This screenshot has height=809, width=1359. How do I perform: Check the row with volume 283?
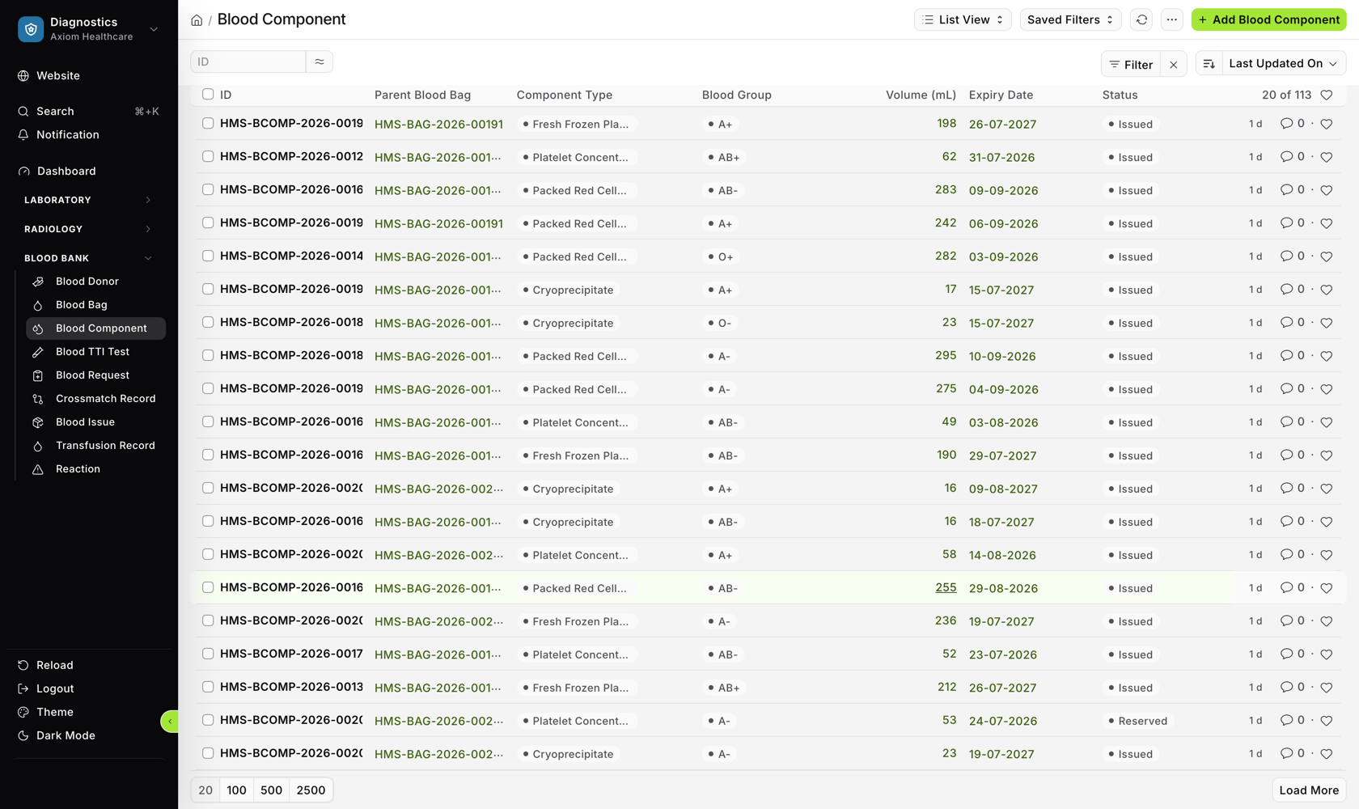[208, 189]
